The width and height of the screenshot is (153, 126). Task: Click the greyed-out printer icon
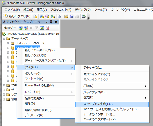click(x=77, y=17)
